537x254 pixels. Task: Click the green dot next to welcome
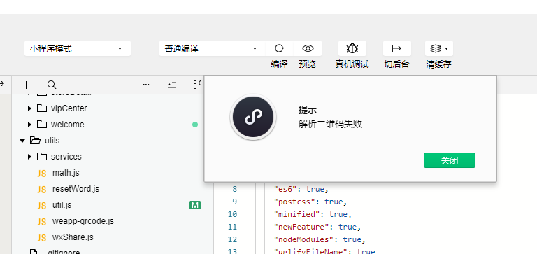click(x=195, y=125)
